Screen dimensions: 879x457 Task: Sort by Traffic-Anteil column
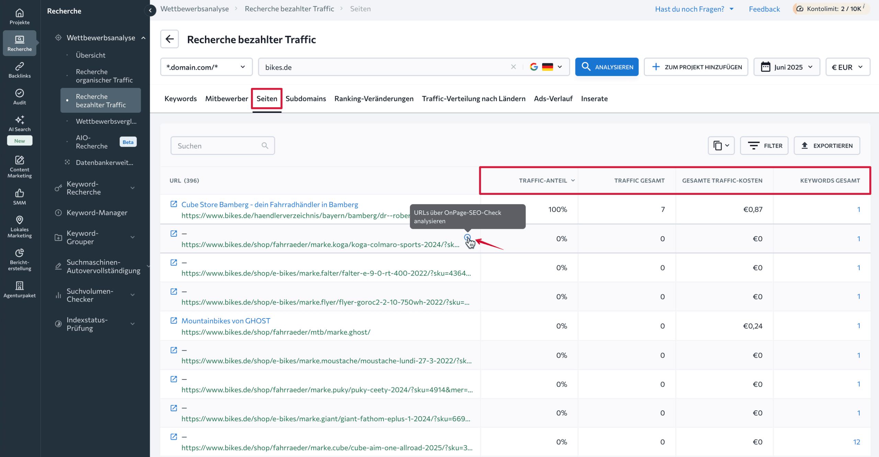[547, 180]
